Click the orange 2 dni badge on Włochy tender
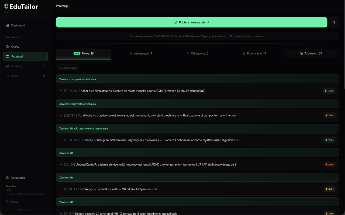Screen dimensions: 345x215 (x=329, y=116)
